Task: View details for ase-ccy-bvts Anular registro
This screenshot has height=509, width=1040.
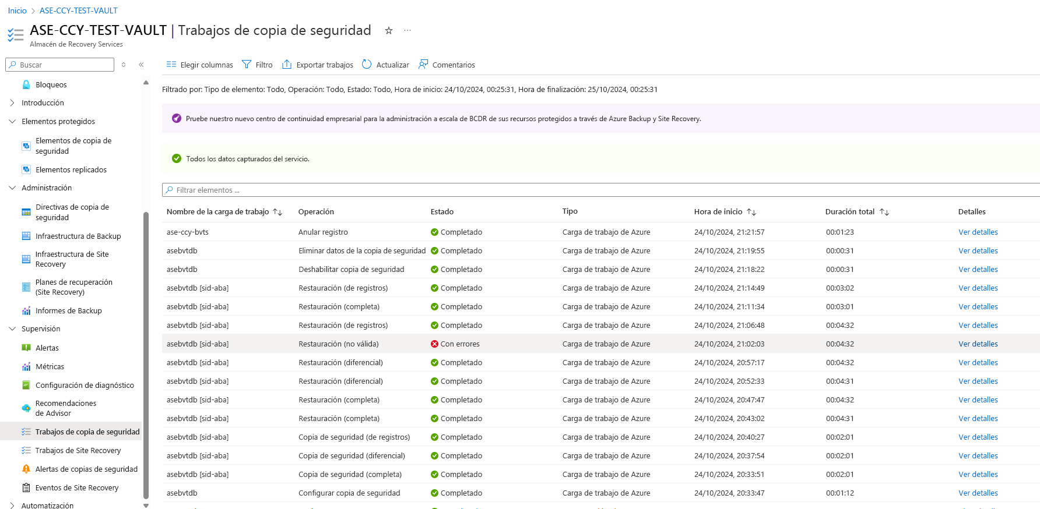Action: [978, 232]
